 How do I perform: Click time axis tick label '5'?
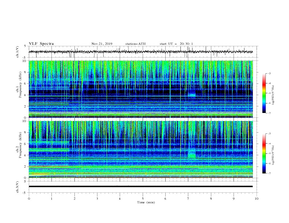tap(143, 199)
